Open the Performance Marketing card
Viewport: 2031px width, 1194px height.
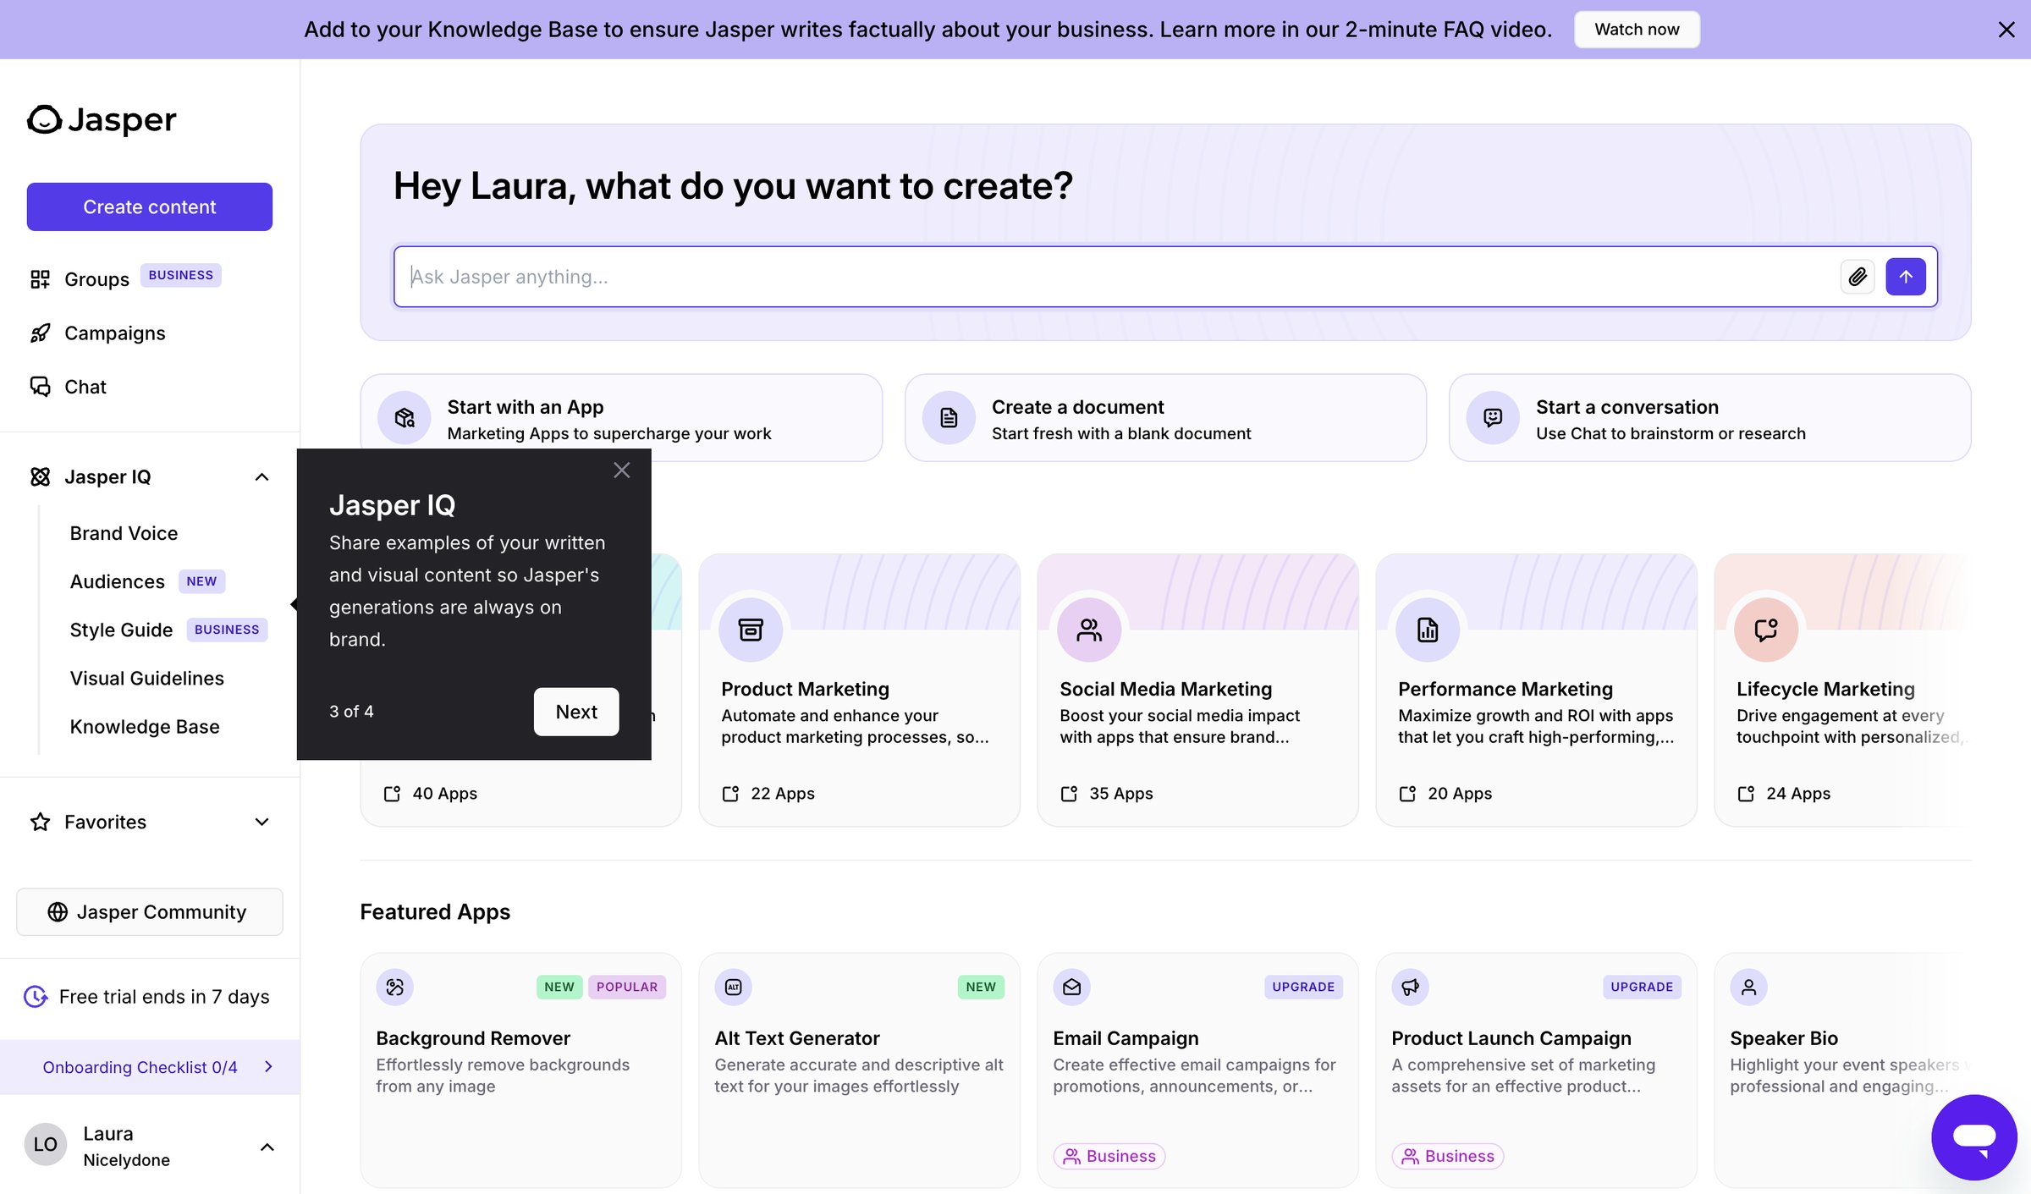click(1536, 691)
